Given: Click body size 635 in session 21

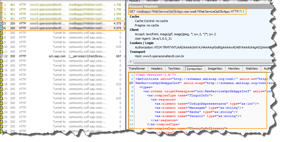Looking at the screenshot, I should 119,98.
